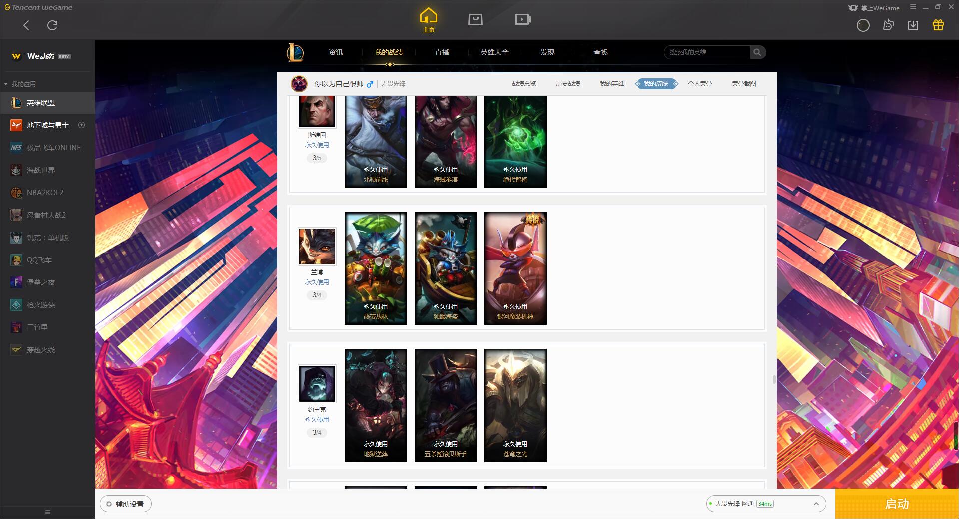
Task: View 苍穹之光 skin card
Action: [x=515, y=405]
